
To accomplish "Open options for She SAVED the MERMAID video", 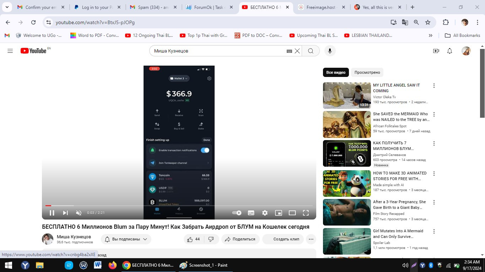I will click(433, 114).
